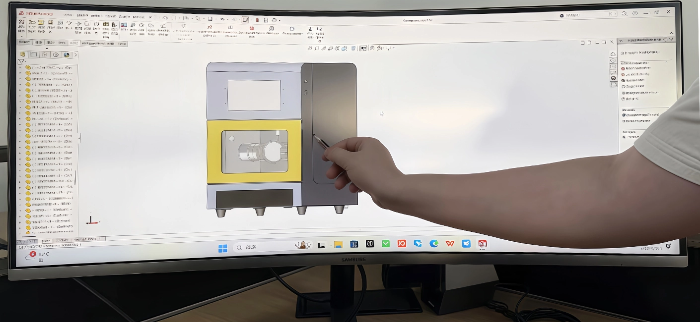Select the first CommandManager ribbon tab
Image resolution: width=700 pixels, height=322 pixels.
(x=25, y=43)
